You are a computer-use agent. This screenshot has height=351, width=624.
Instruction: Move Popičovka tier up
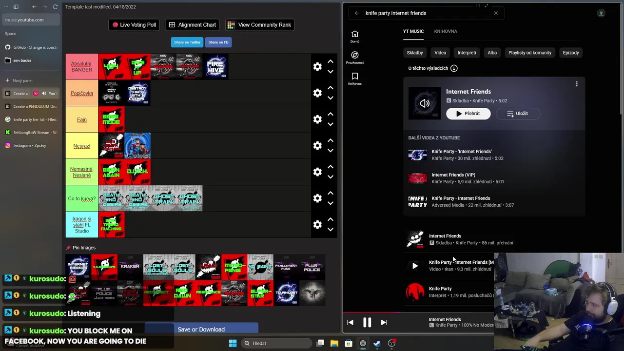(x=331, y=88)
